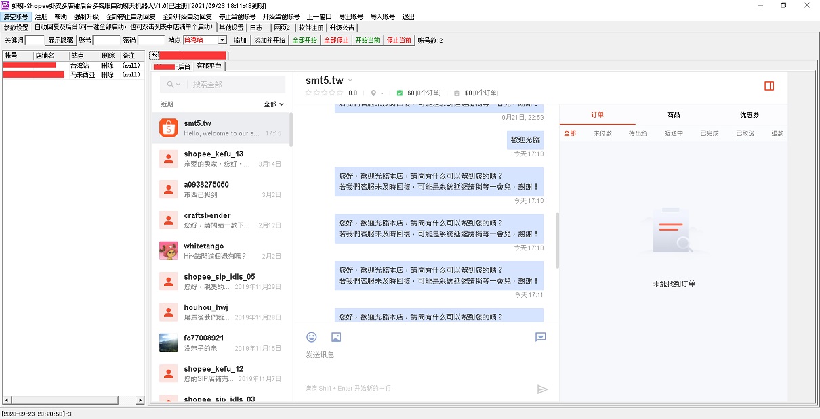Click the send message arrow icon

(x=541, y=389)
